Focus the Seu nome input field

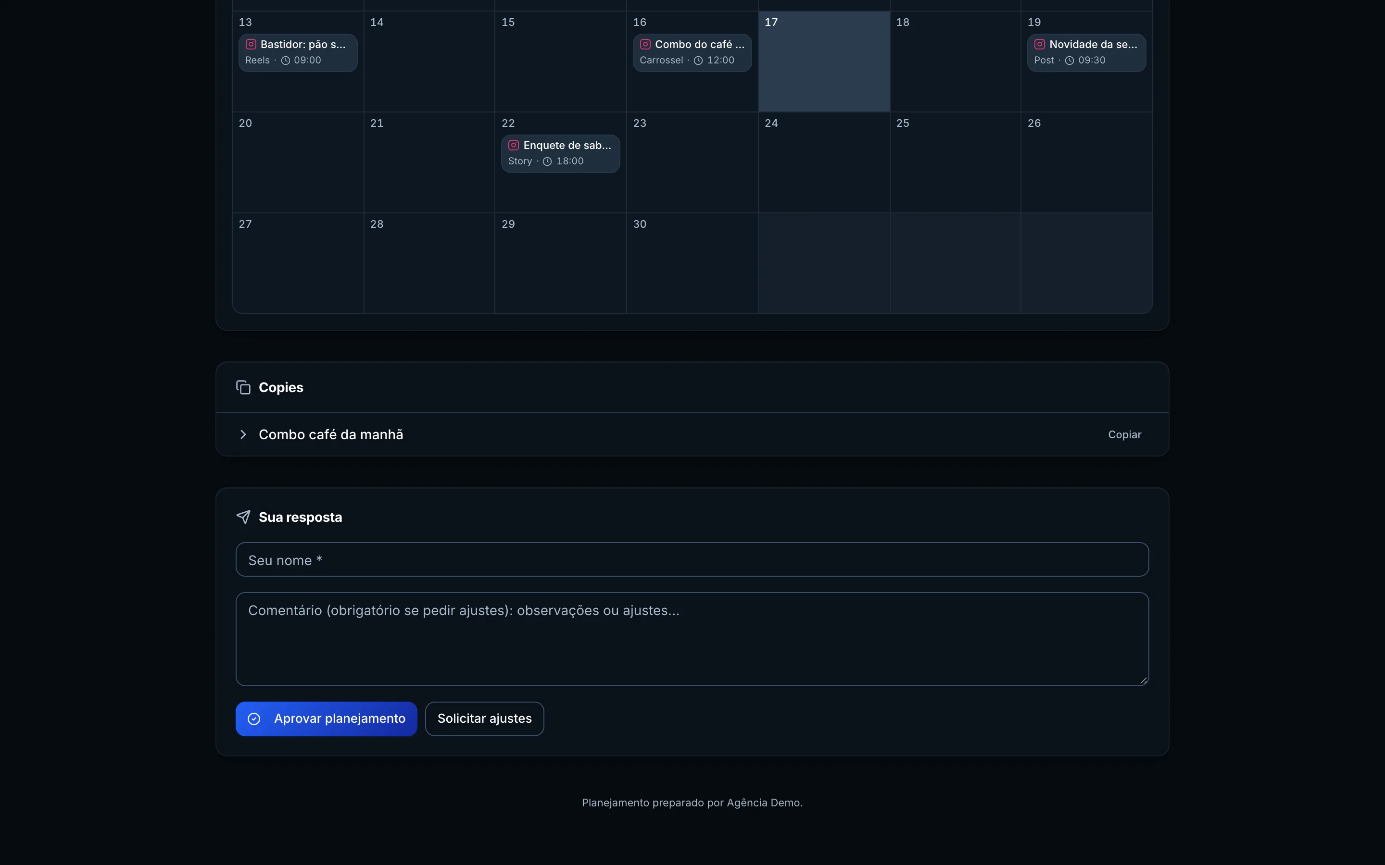pyautogui.click(x=692, y=559)
